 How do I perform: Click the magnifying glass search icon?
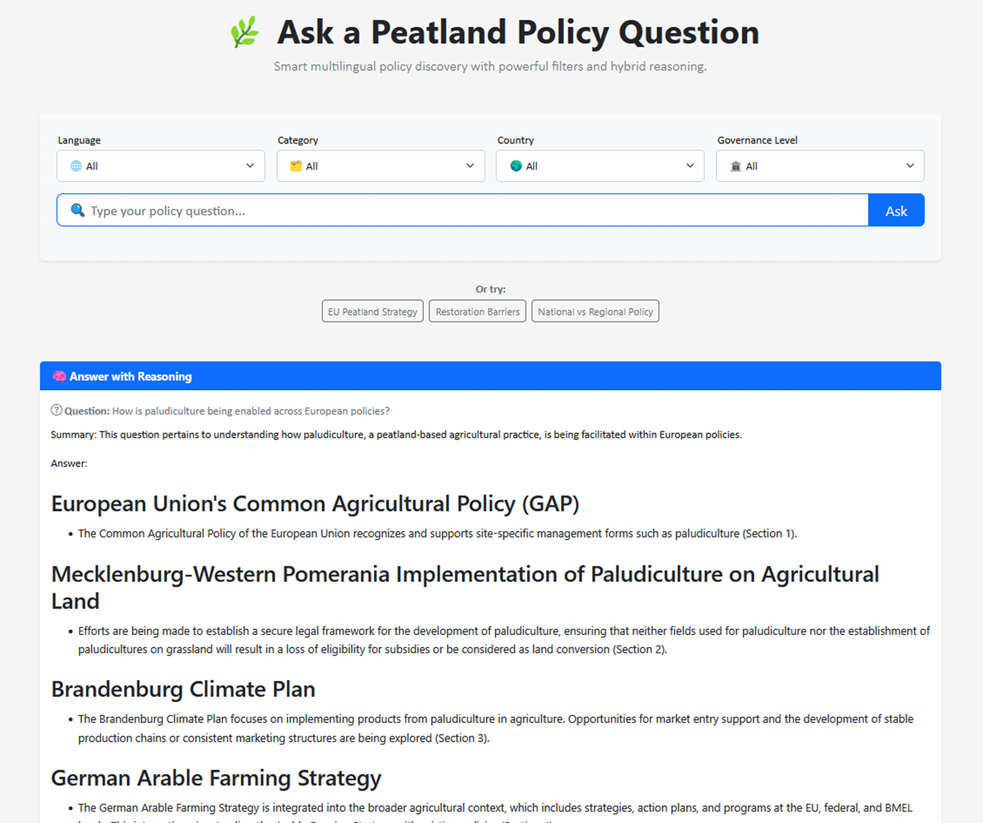pos(77,210)
